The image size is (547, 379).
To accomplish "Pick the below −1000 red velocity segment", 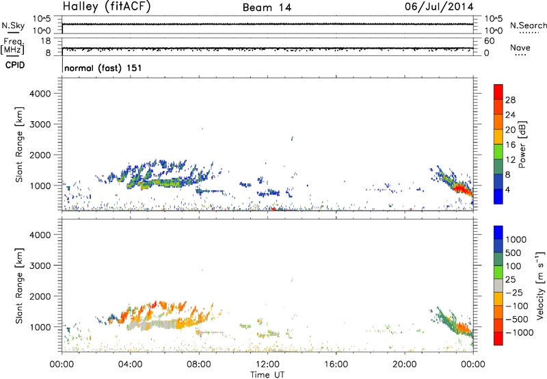I will point(498,339).
